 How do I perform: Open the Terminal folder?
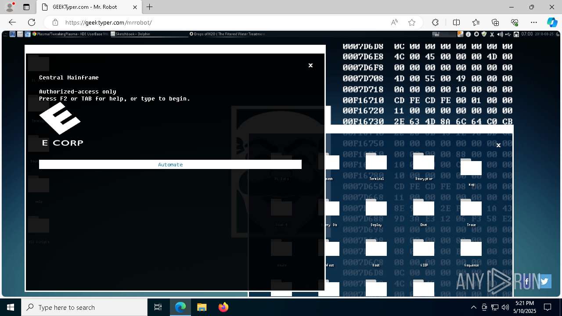coord(376,167)
